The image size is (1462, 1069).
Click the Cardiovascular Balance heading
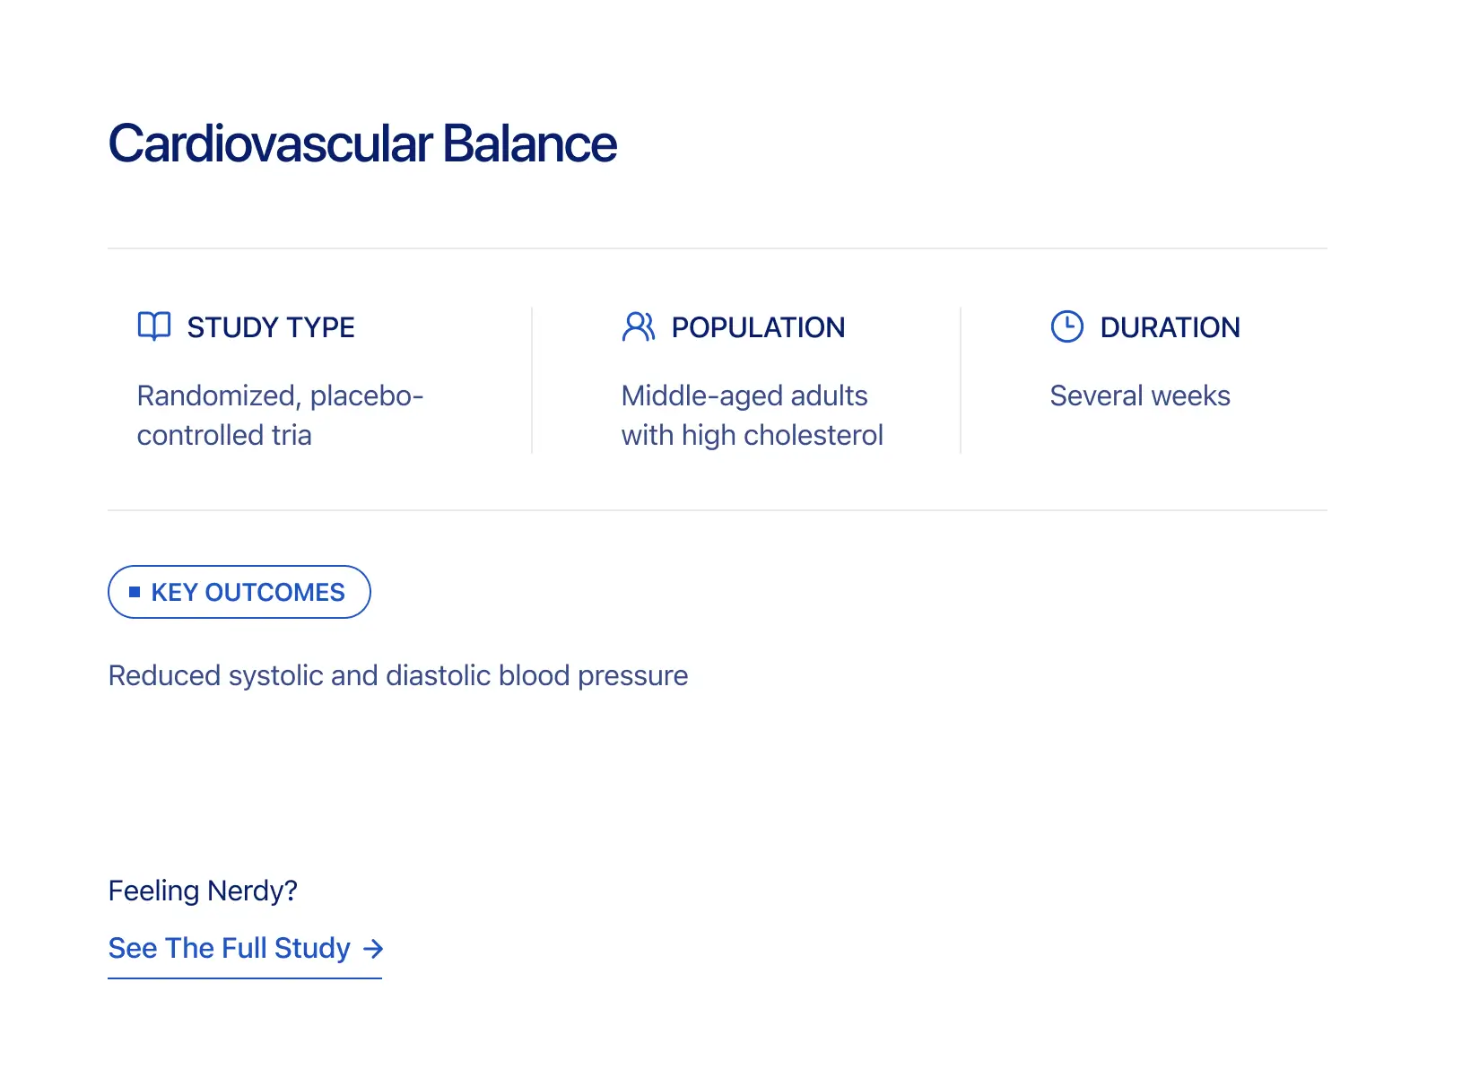coord(362,143)
